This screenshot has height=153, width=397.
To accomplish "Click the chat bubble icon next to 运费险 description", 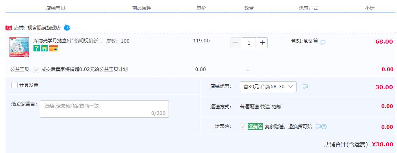I will (x=318, y=126).
